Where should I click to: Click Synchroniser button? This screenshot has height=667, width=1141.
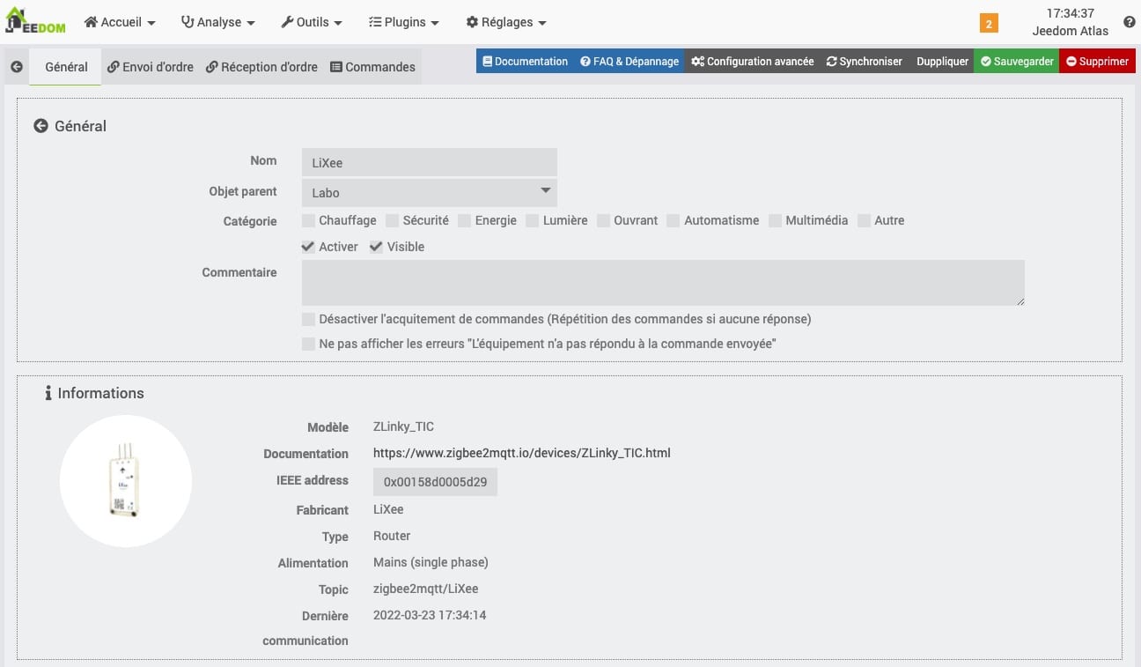[x=865, y=62]
